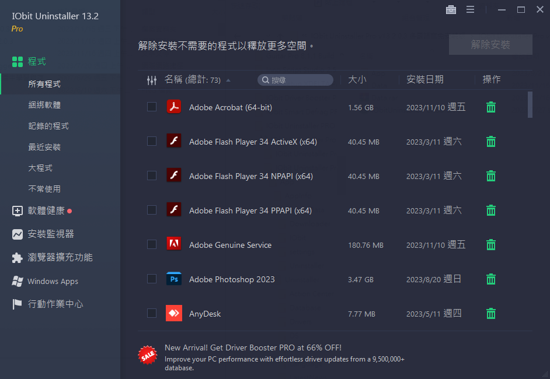Click the AnyDesk app icon
Screen dimensions: 550x379
pyautogui.click(x=173, y=313)
